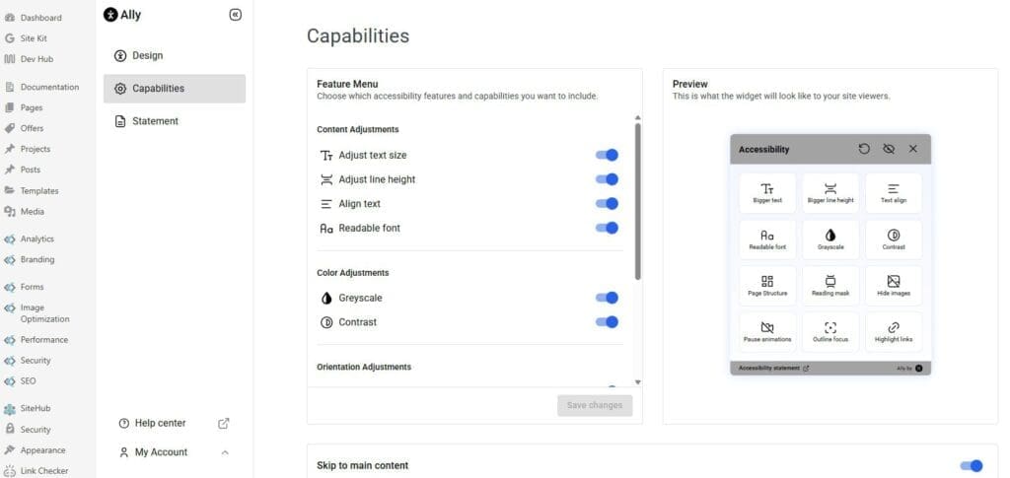Screen dimensions: 1010x478
Task: Toggle Align text switch
Action: 607,204
